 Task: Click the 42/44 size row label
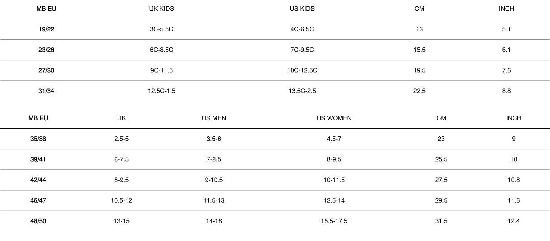[x=38, y=180]
